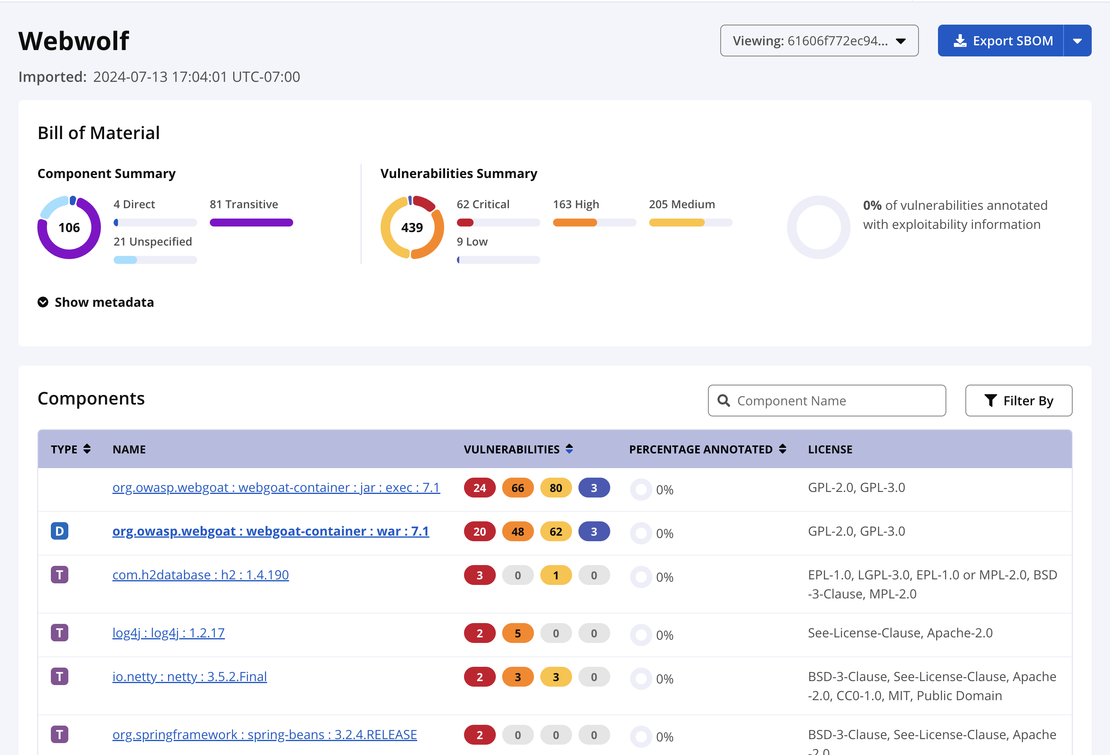Click the T transitive icon for h2 row
This screenshot has width=1110, height=755.
click(x=60, y=575)
